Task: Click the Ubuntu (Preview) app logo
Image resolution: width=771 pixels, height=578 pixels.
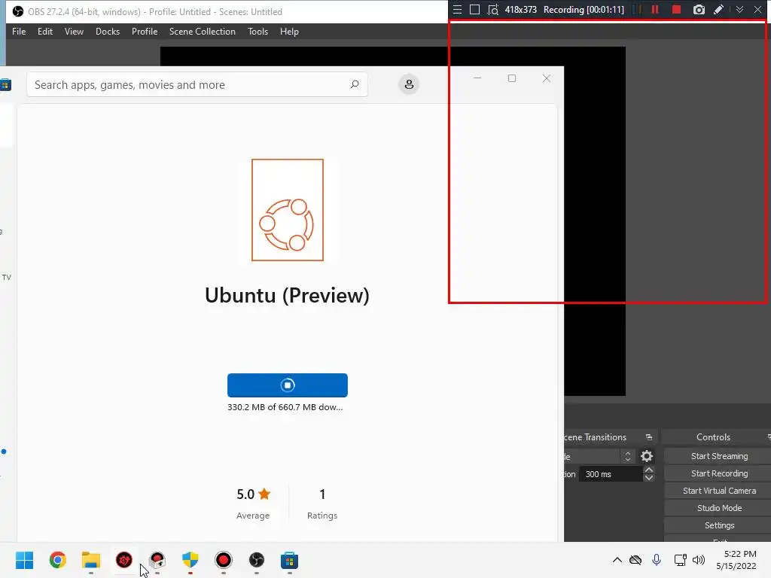Action: coord(288,210)
